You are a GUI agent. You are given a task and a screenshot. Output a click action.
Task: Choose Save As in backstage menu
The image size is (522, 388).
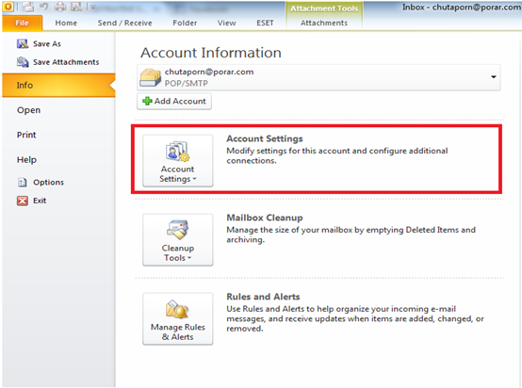(47, 44)
